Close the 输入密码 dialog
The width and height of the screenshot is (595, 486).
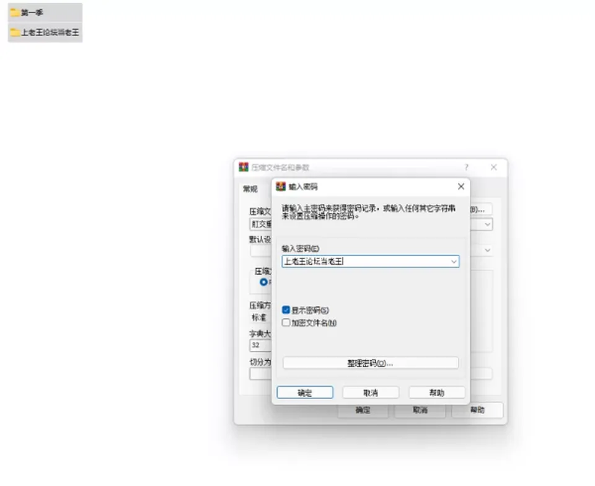point(461,187)
